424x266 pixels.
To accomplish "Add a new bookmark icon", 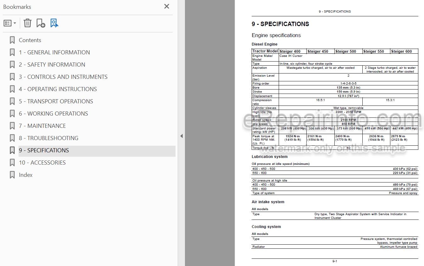I will (x=41, y=23).
